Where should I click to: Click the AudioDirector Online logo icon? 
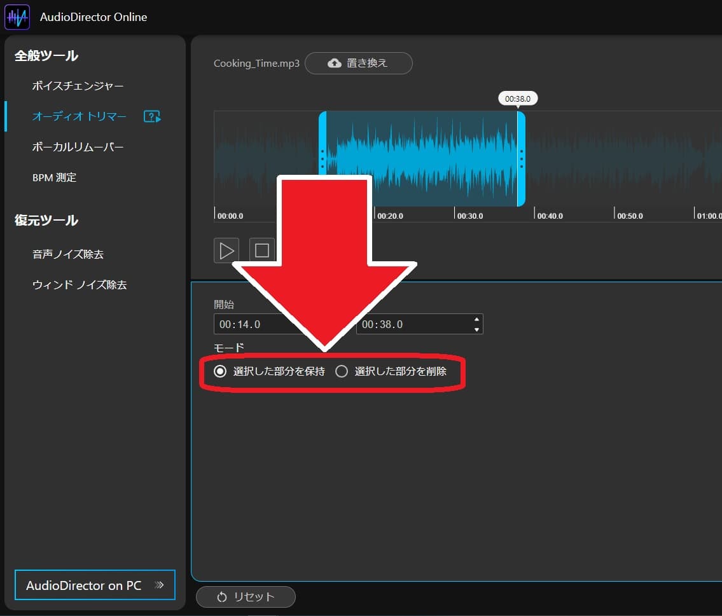click(17, 17)
